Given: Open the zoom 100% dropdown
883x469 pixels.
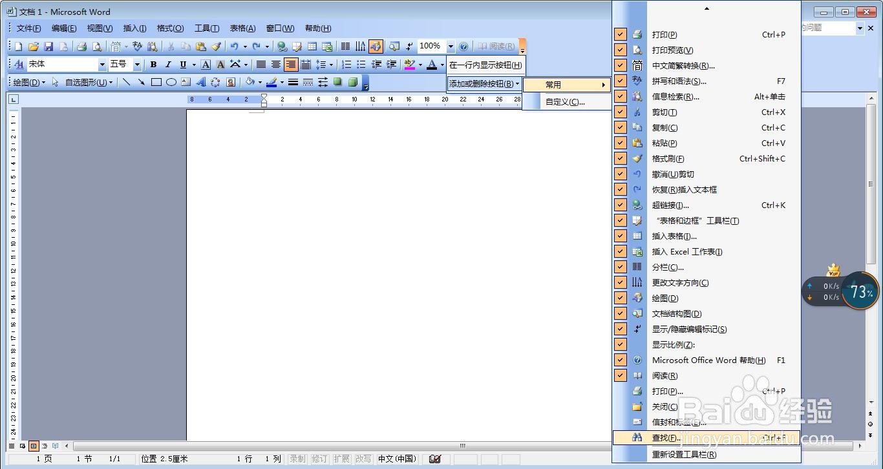Looking at the screenshot, I should tap(451, 47).
